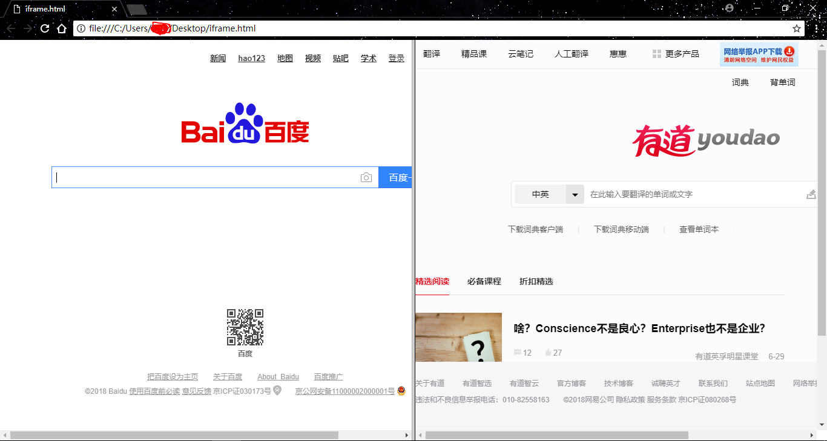Open the browser home icon
The image size is (827, 441).
62,28
